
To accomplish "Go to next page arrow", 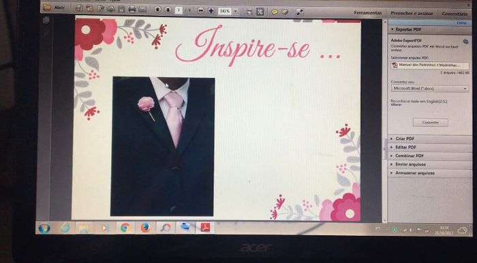I will 168,10.
